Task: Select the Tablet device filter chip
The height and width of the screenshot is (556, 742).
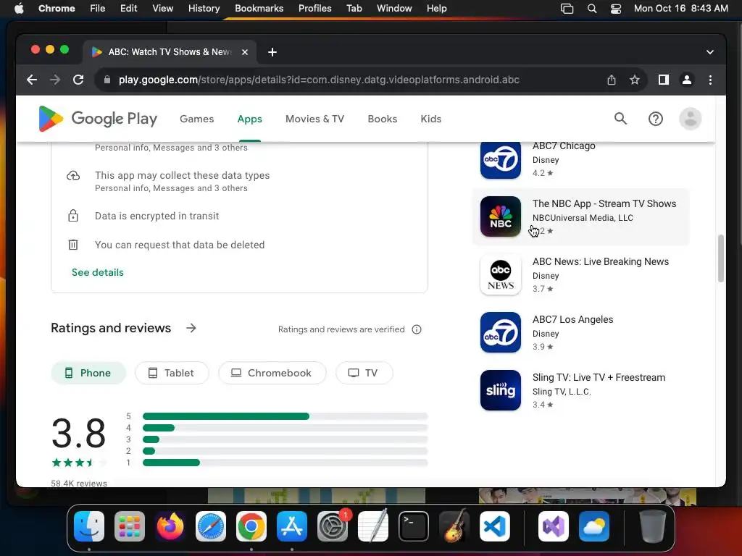Action: tap(172, 373)
